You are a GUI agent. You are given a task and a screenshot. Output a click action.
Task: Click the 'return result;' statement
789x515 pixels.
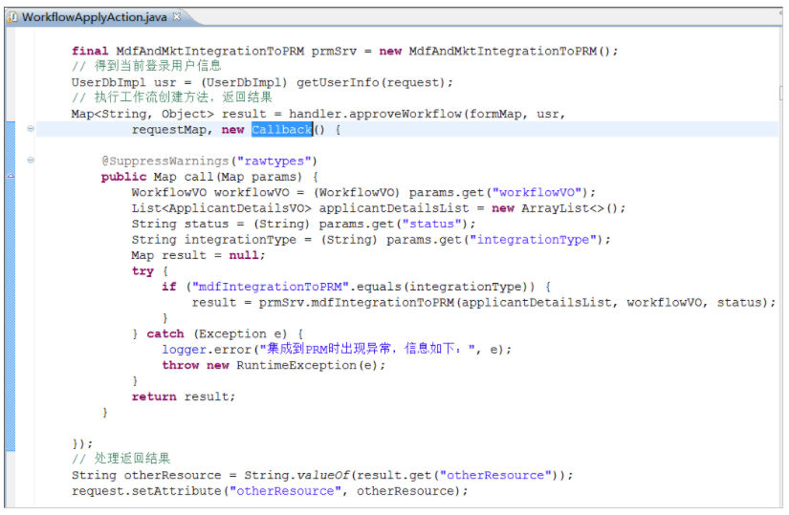pyautogui.click(x=184, y=397)
